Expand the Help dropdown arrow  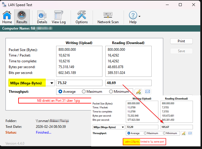pos(139,17)
